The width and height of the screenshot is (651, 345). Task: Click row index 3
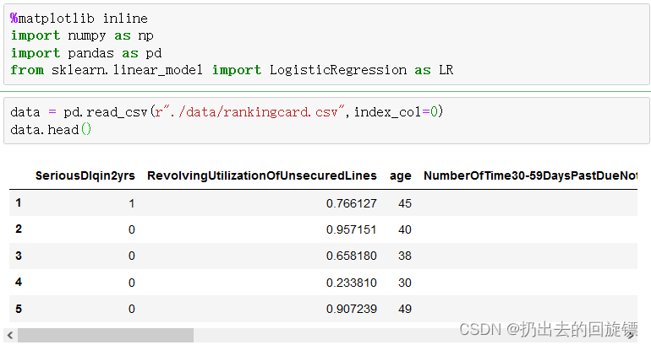tap(19, 256)
